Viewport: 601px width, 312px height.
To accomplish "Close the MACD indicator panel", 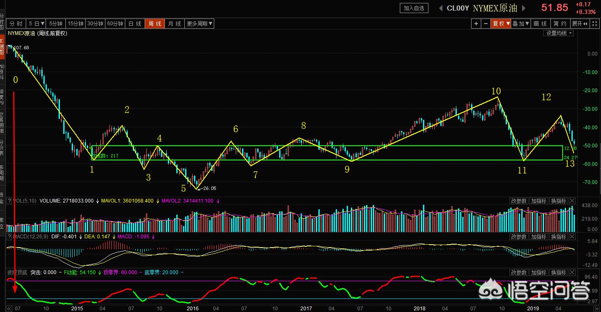I will [x=572, y=237].
